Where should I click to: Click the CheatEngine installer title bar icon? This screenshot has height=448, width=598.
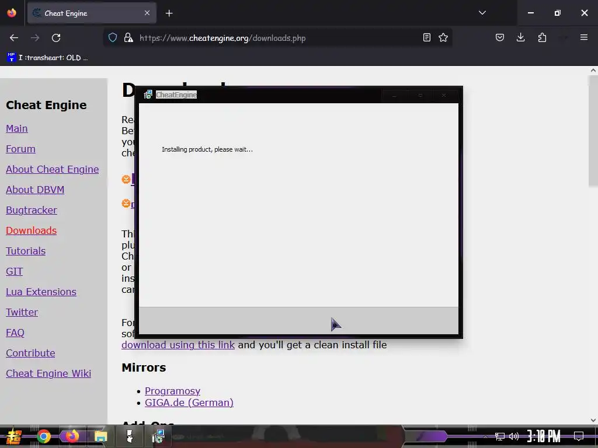(x=148, y=94)
